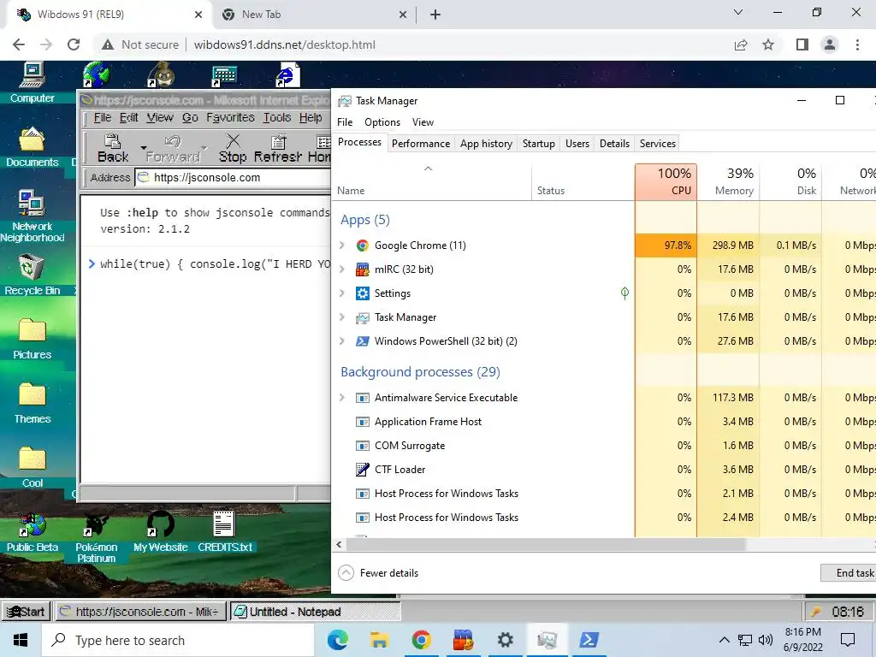Open a new Chrome tab
876x657 pixels.
click(x=435, y=15)
